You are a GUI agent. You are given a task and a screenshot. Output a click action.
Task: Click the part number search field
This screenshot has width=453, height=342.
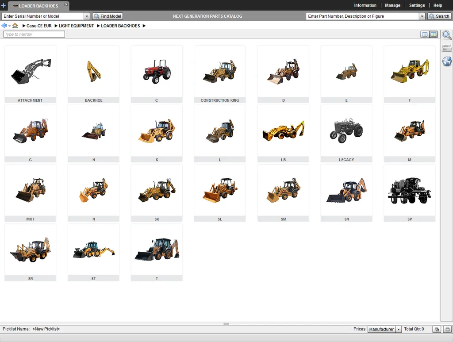click(363, 16)
